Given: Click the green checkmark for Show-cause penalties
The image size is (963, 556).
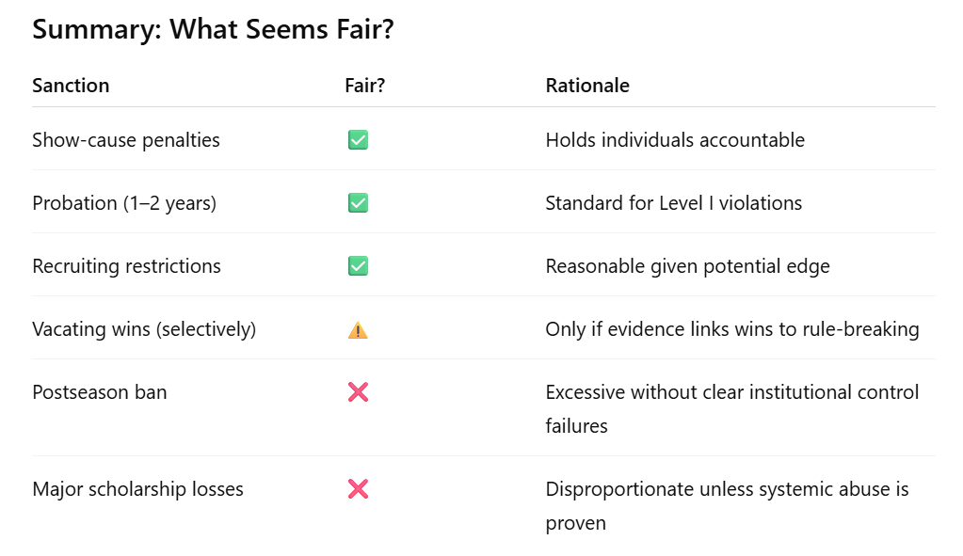Looking at the screenshot, I should coord(358,140).
